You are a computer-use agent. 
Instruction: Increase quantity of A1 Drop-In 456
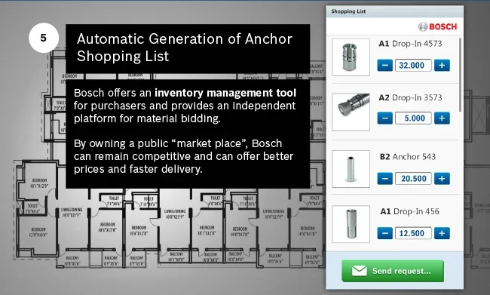(442, 233)
